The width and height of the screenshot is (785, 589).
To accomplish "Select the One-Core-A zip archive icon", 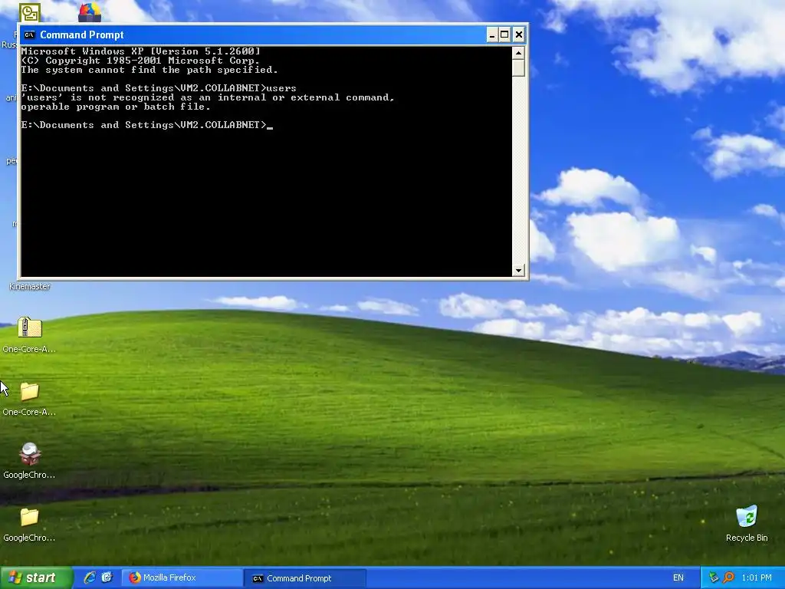I will 30,327.
